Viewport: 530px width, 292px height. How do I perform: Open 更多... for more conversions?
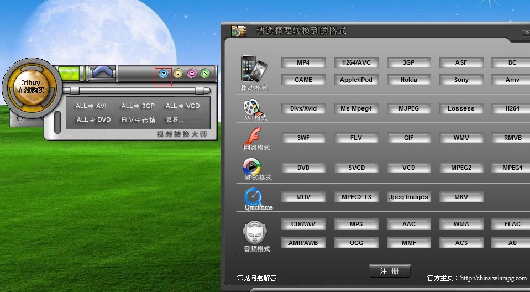coord(175,119)
